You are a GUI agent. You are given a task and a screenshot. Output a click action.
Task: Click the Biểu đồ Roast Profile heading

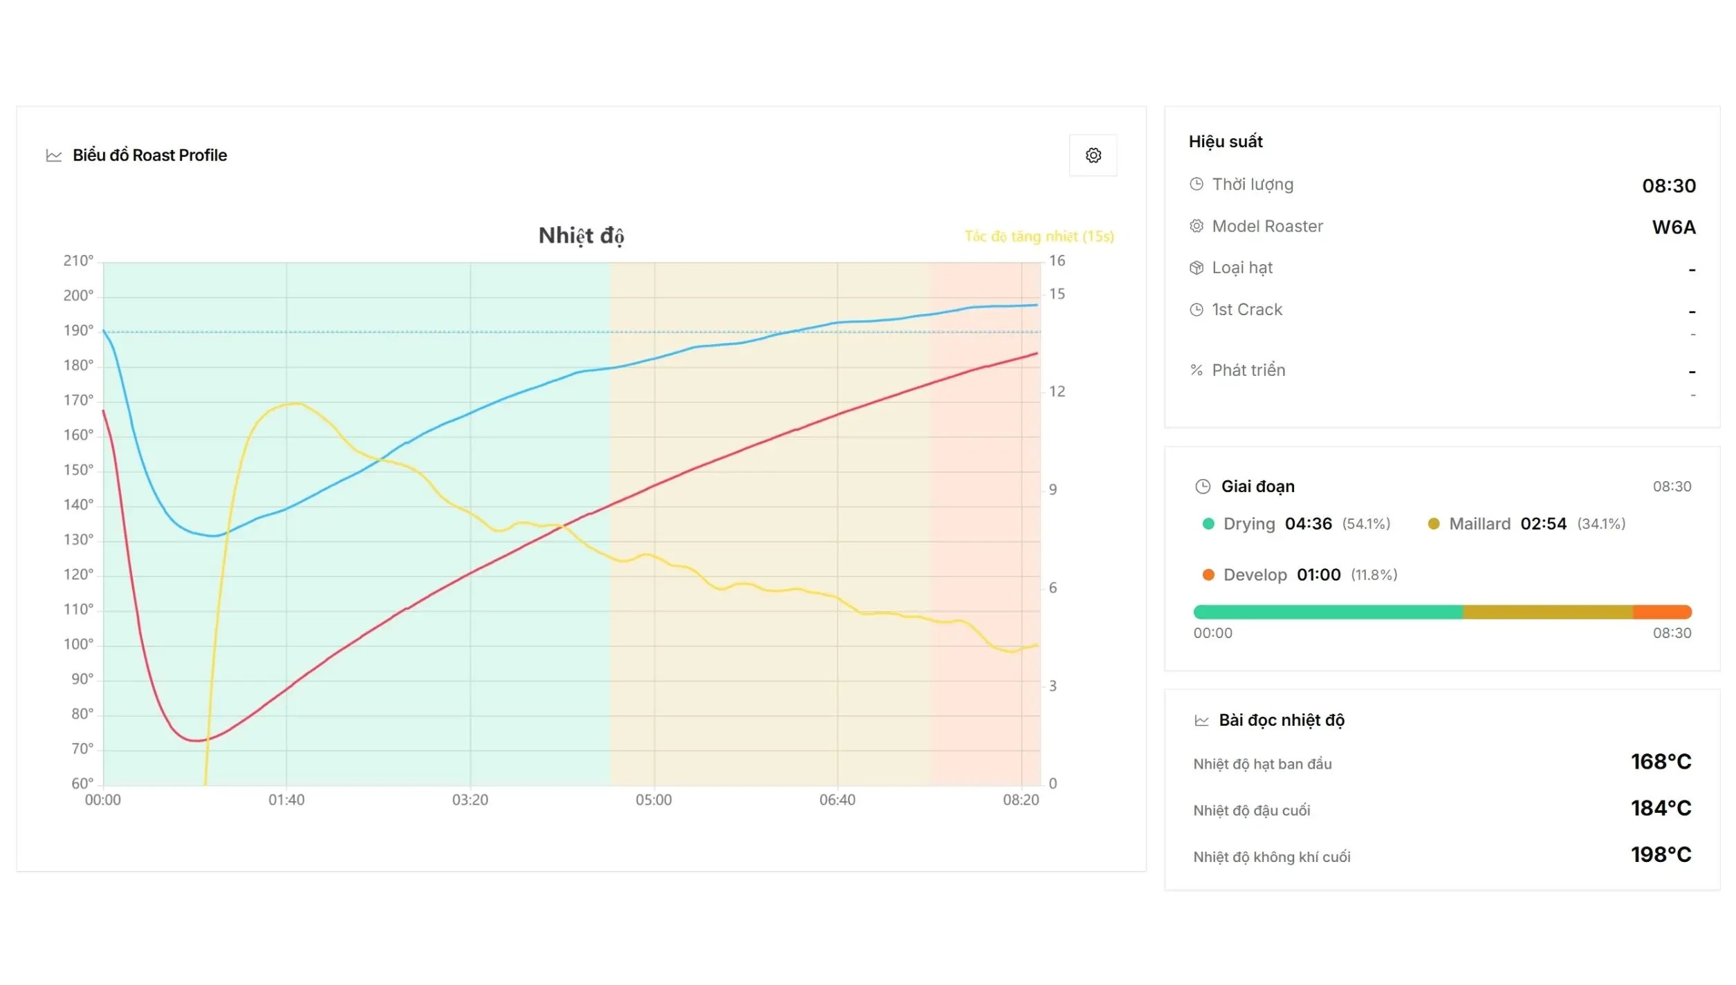pyautogui.click(x=150, y=156)
